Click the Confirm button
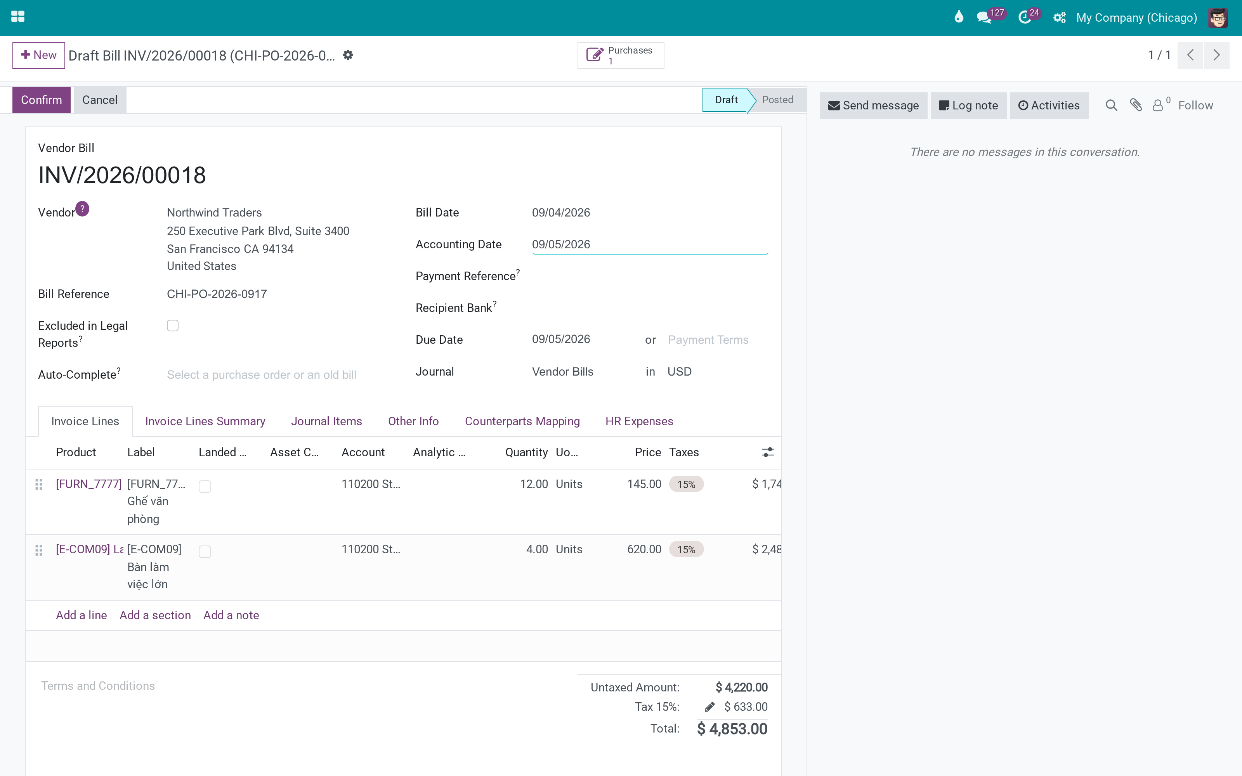The width and height of the screenshot is (1242, 776). point(42,100)
